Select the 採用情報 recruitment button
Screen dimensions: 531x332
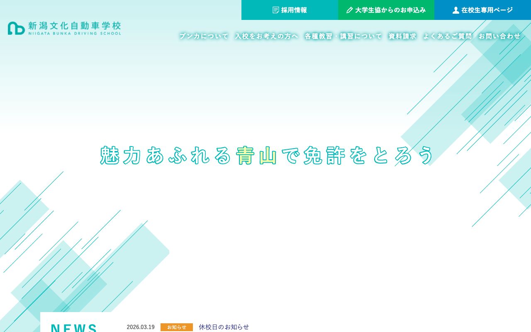(x=289, y=10)
